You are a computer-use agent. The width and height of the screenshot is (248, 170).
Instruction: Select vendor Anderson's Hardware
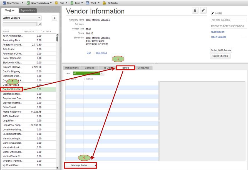pyautogui.click(x=13, y=45)
